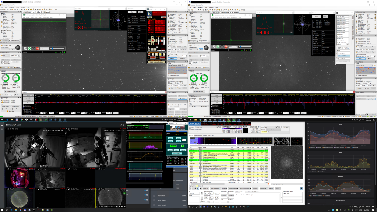Click the green loop icon in right PHD2 guiding window

218,47
